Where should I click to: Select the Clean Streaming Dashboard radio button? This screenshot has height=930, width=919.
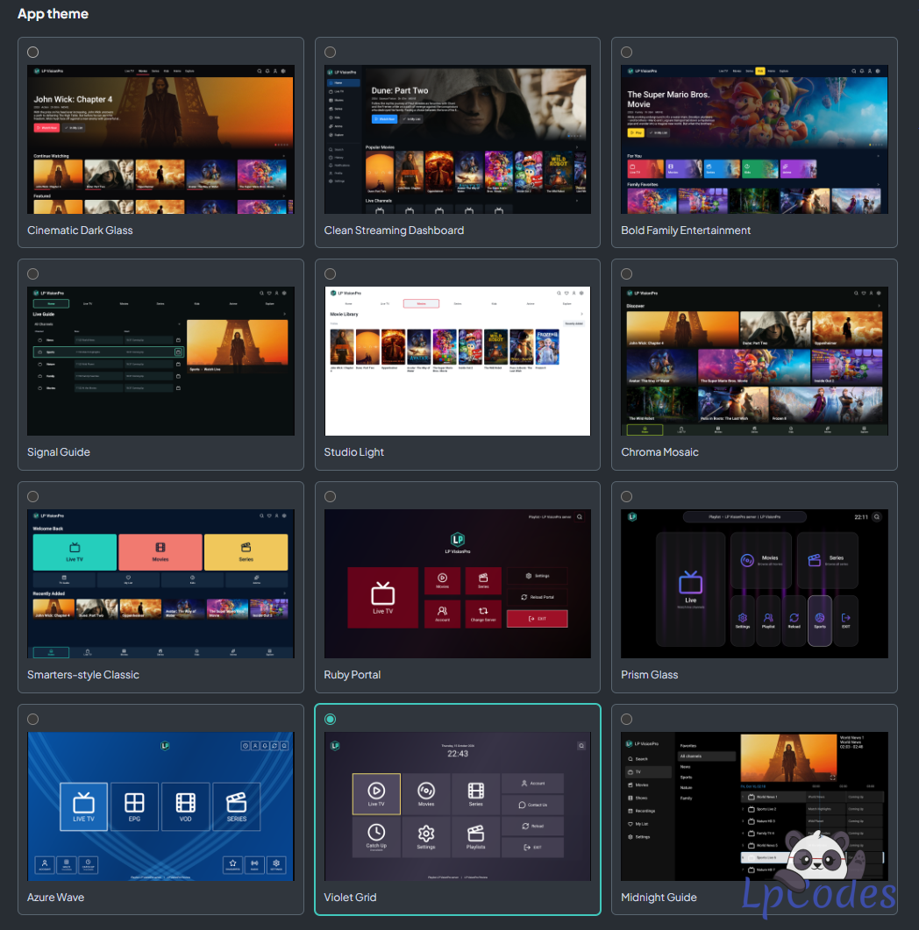(x=331, y=53)
